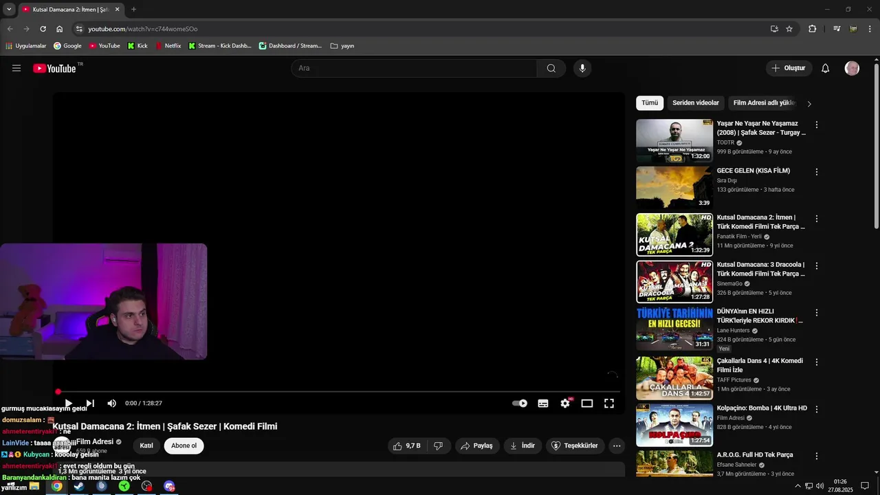The width and height of the screenshot is (880, 495).
Task: Open GECE GELEN short film thumbnail
Action: (674, 188)
